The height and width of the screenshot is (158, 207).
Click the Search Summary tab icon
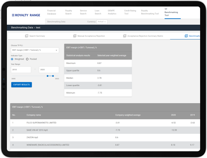(26, 36)
